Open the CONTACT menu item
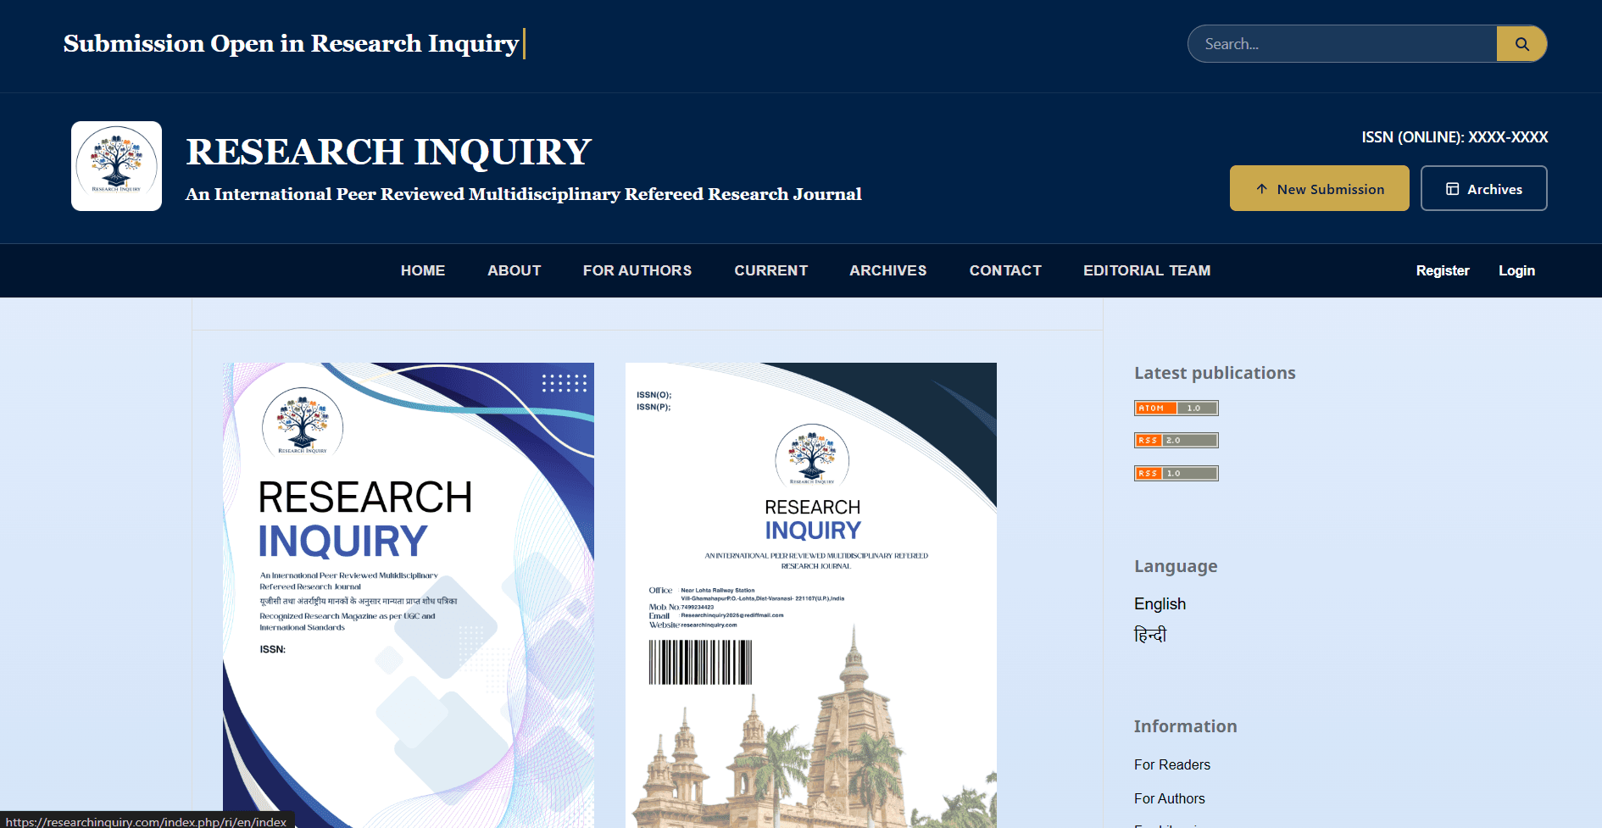This screenshot has height=828, width=1602. click(1005, 270)
